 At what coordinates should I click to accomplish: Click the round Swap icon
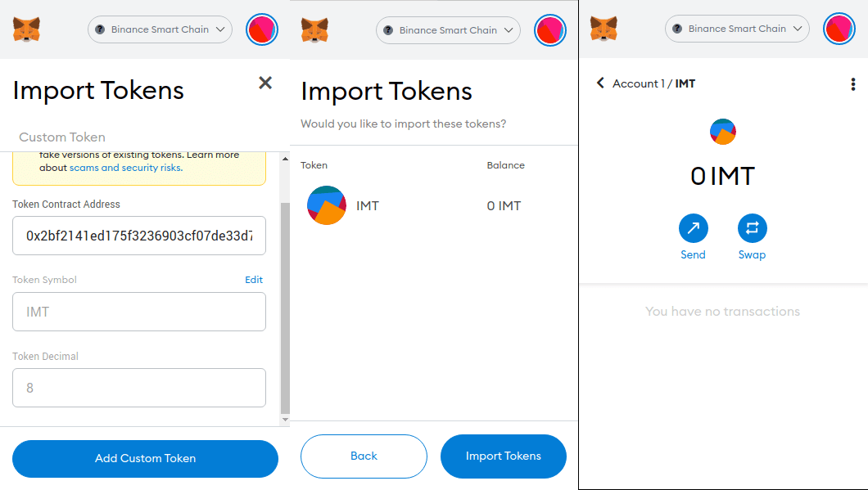pos(752,228)
